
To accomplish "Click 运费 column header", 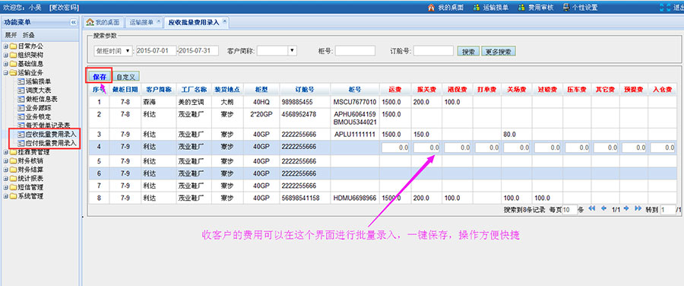I will [x=395, y=90].
